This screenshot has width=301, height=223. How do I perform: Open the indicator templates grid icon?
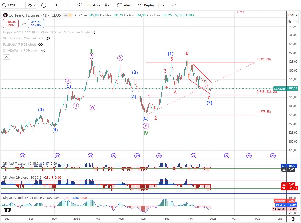(107, 5)
